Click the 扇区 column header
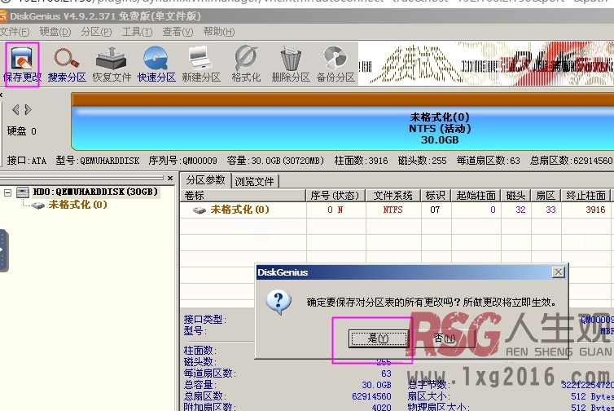The image size is (614, 411). (546, 195)
